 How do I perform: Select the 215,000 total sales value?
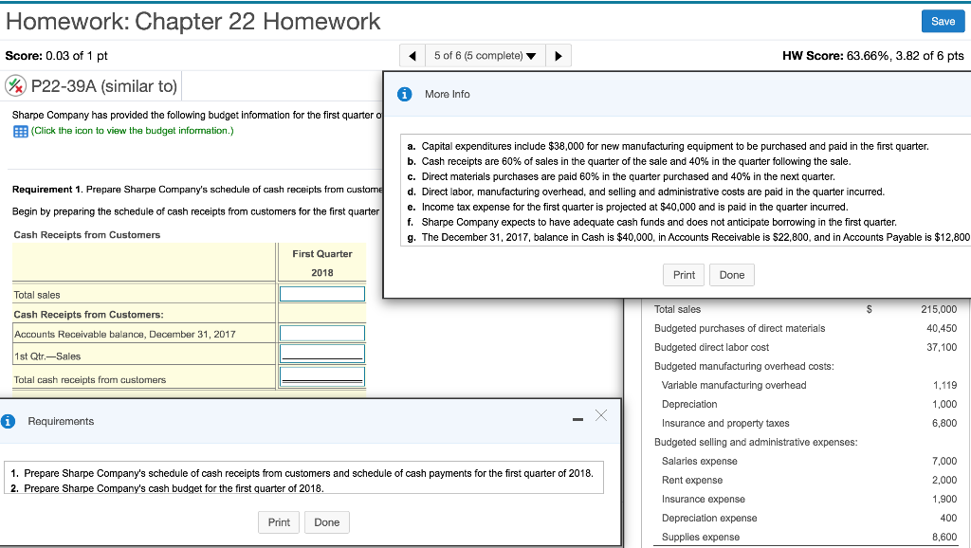[x=939, y=310]
